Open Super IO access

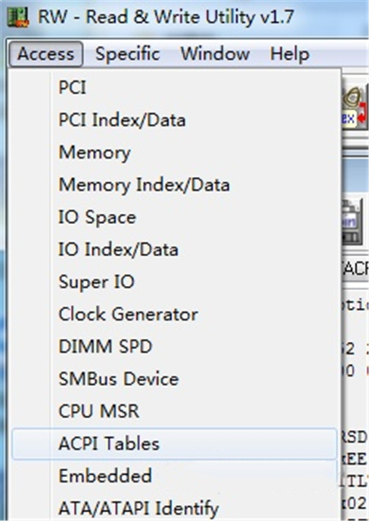tap(96, 282)
